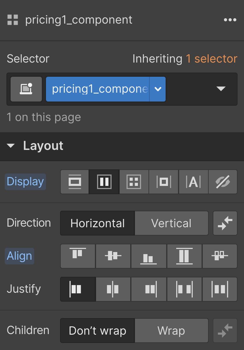Image resolution: width=244 pixels, height=350 pixels.
Task: Click the Layout section heading
Action: [x=43, y=146]
